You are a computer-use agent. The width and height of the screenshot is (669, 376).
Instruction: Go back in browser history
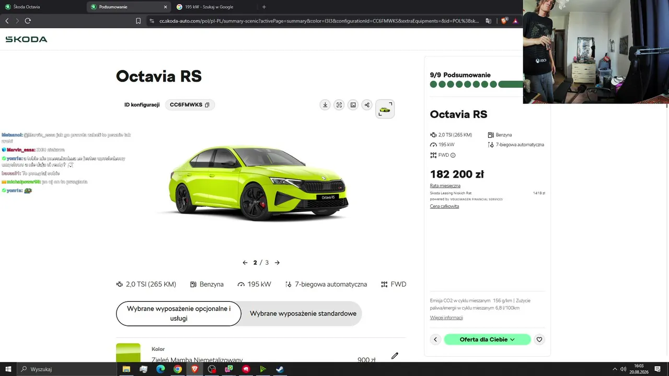tap(7, 21)
